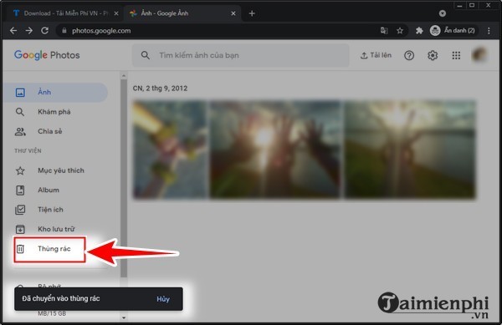The height and width of the screenshot is (325, 502).
Task: Click the sidebar scroll down arrow
Action: [124, 317]
